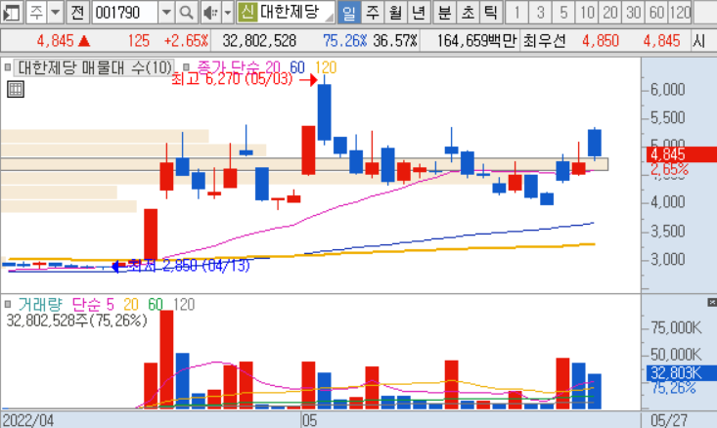
Task: Click current price 4,845 in info bar
Action: pos(55,41)
